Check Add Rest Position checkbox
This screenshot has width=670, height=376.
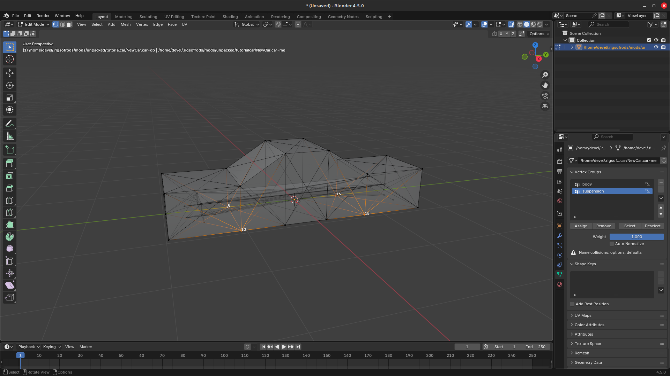(x=572, y=304)
